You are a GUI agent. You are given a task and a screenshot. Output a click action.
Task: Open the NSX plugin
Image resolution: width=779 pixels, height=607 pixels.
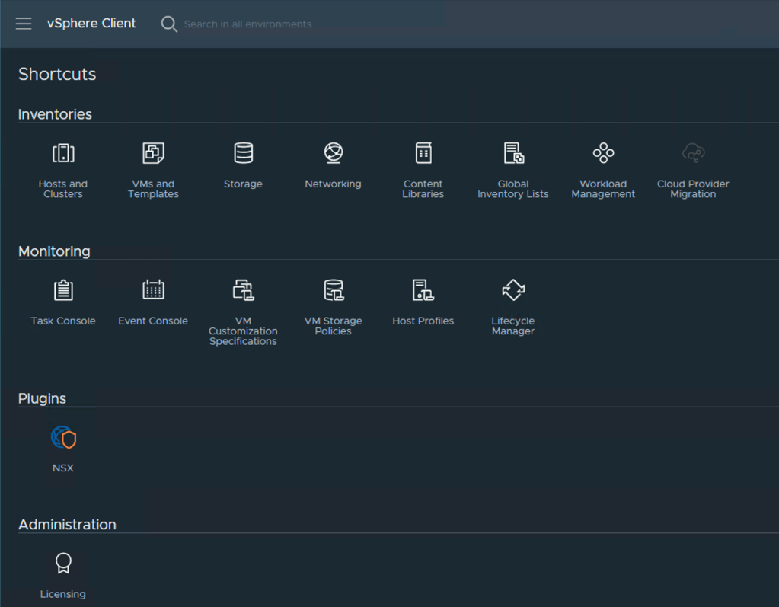(x=63, y=439)
